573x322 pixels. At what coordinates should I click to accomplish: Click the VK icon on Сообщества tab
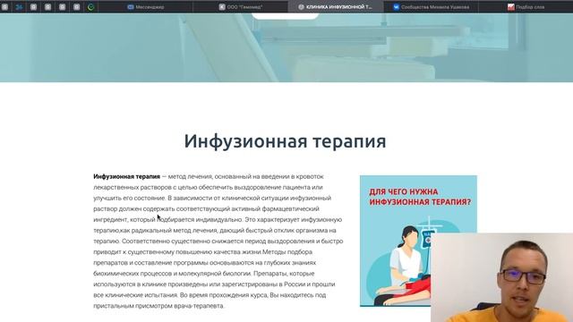point(396,7)
